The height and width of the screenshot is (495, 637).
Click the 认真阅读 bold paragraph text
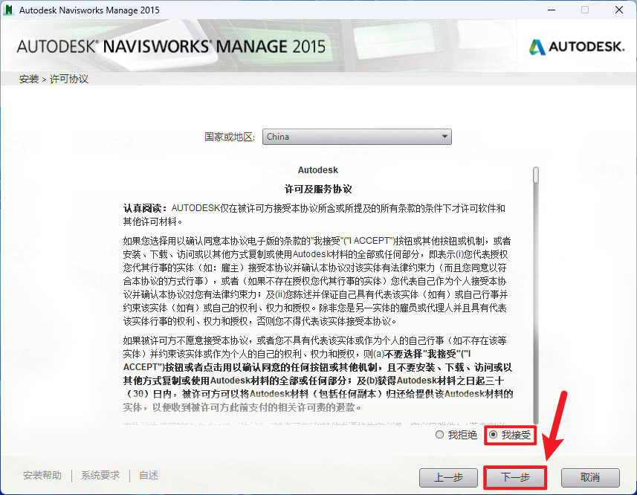pyautogui.click(x=146, y=208)
